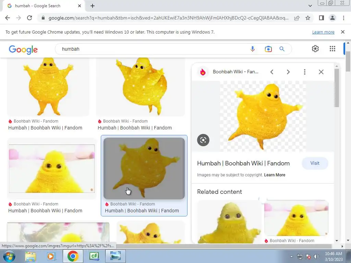
Task: Open Windows Explorer from taskbar
Action: click(x=31, y=256)
